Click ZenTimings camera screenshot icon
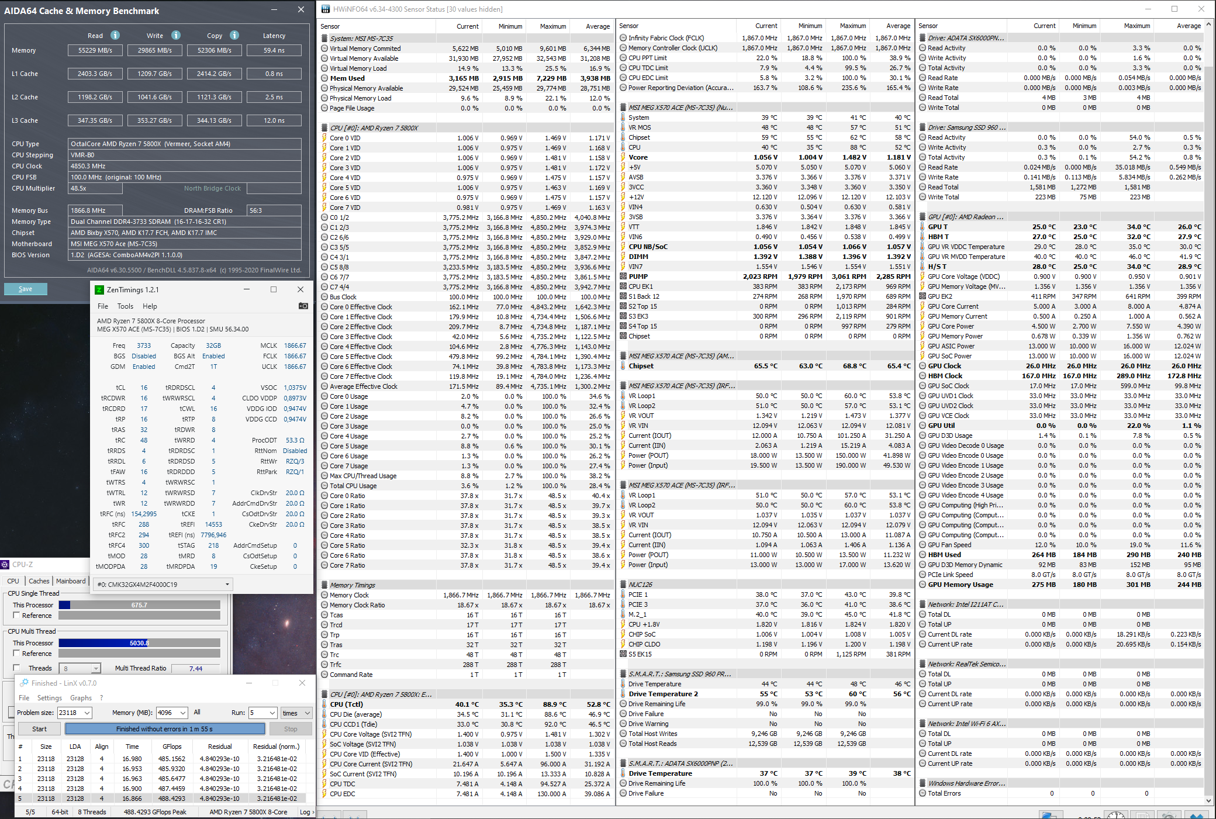The height and width of the screenshot is (819, 1216). [303, 306]
